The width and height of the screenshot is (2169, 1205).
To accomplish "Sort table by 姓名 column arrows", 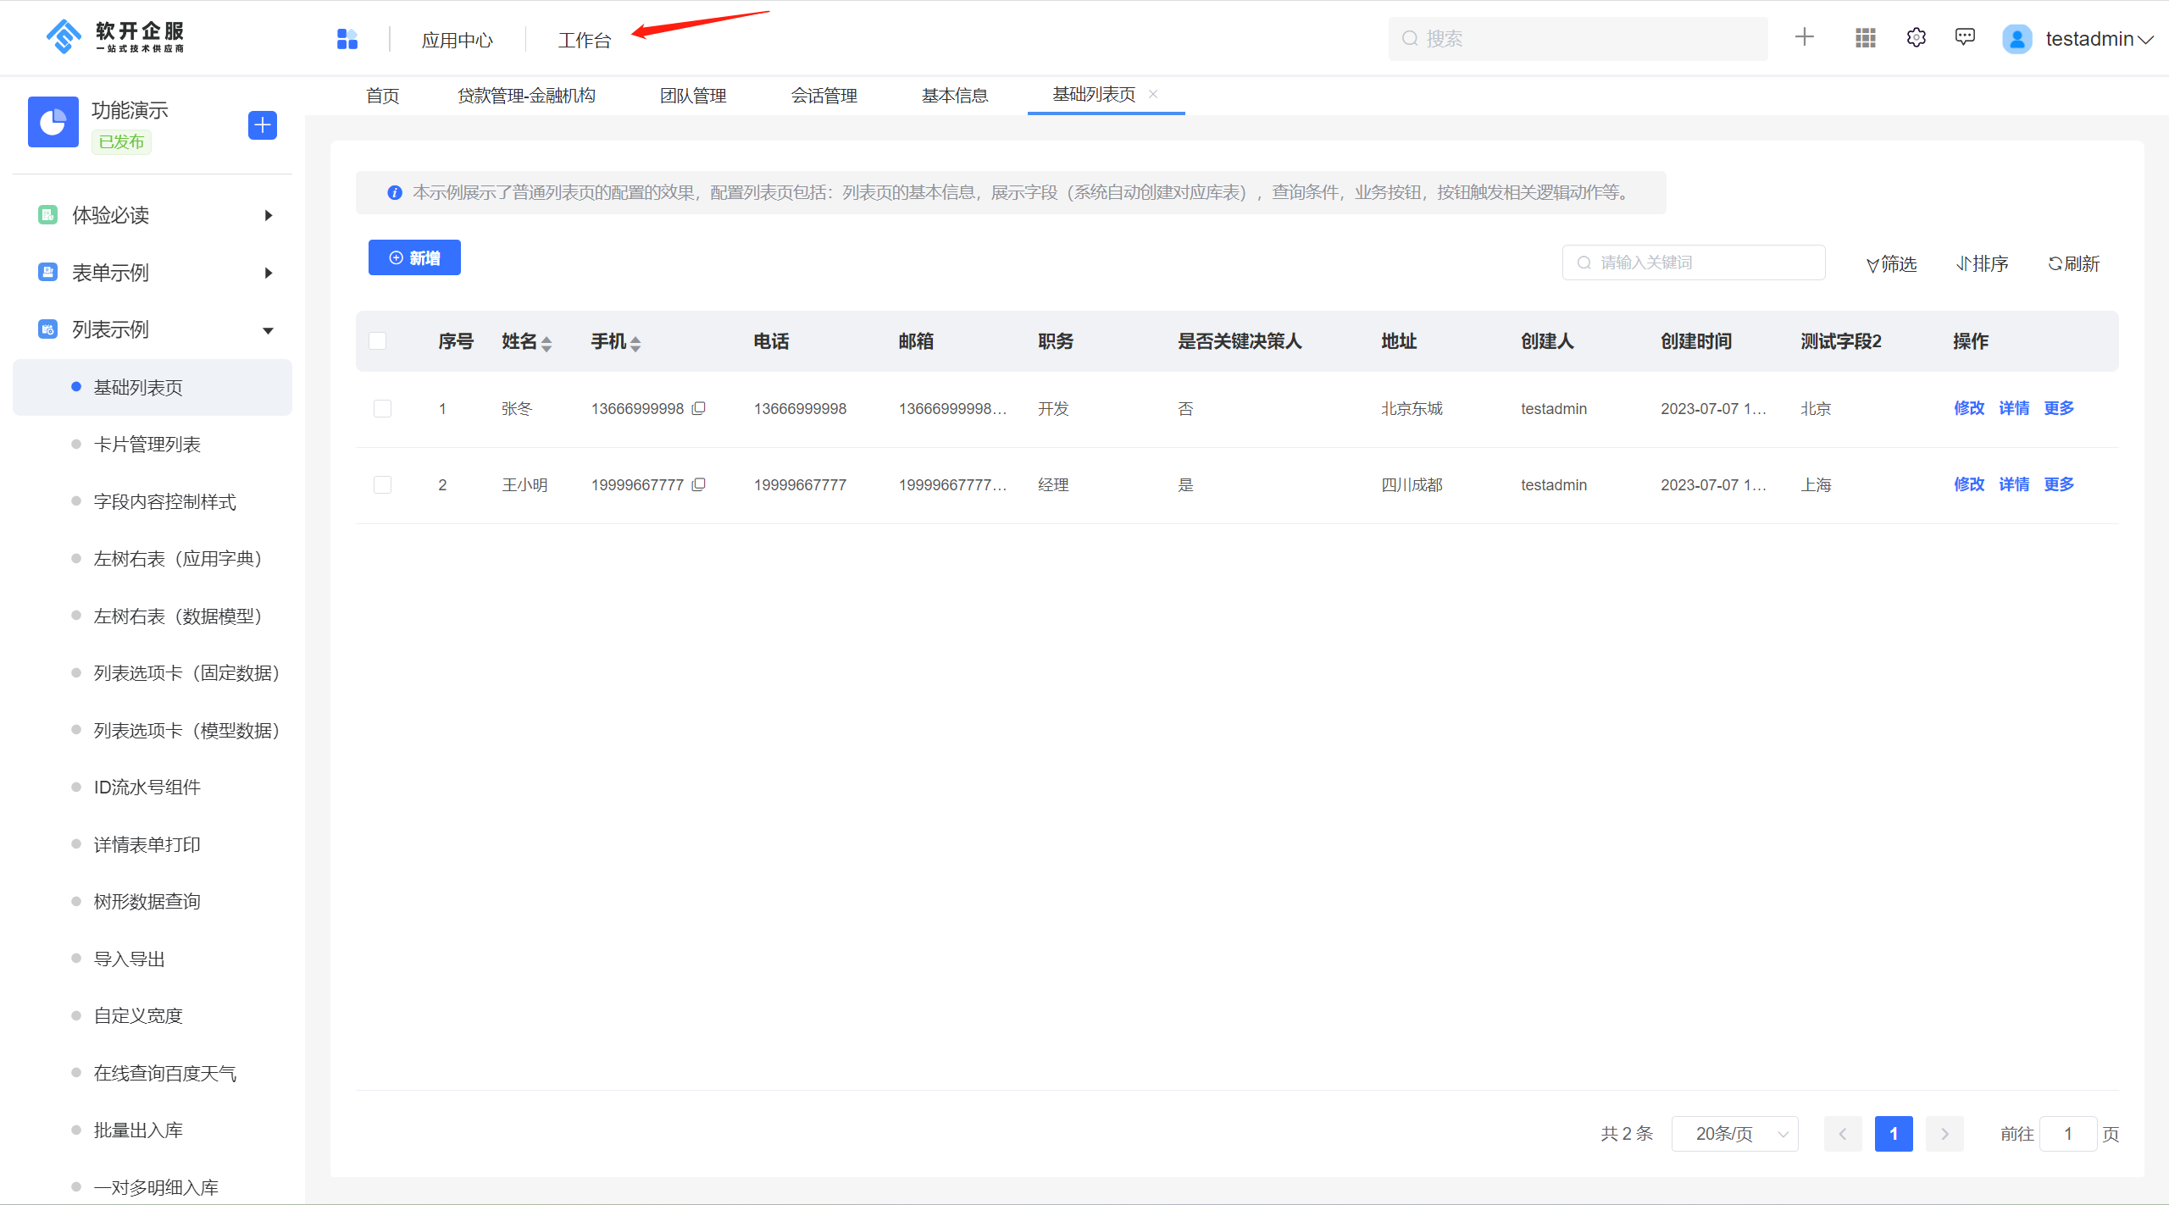I will pyautogui.click(x=546, y=341).
